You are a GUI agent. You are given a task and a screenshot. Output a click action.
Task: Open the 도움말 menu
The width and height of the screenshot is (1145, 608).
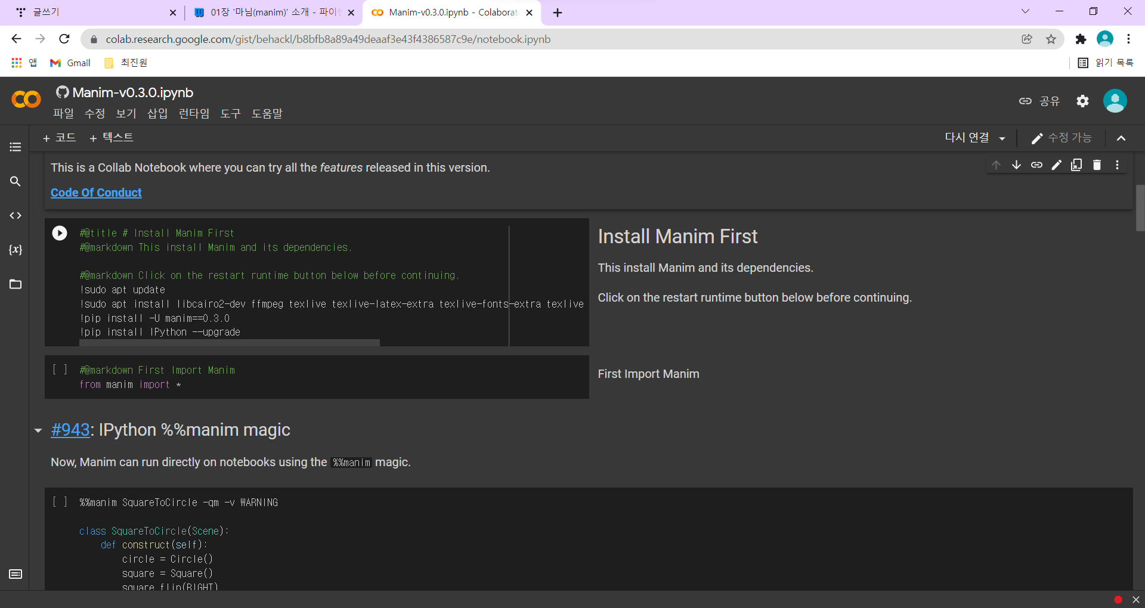(x=267, y=113)
